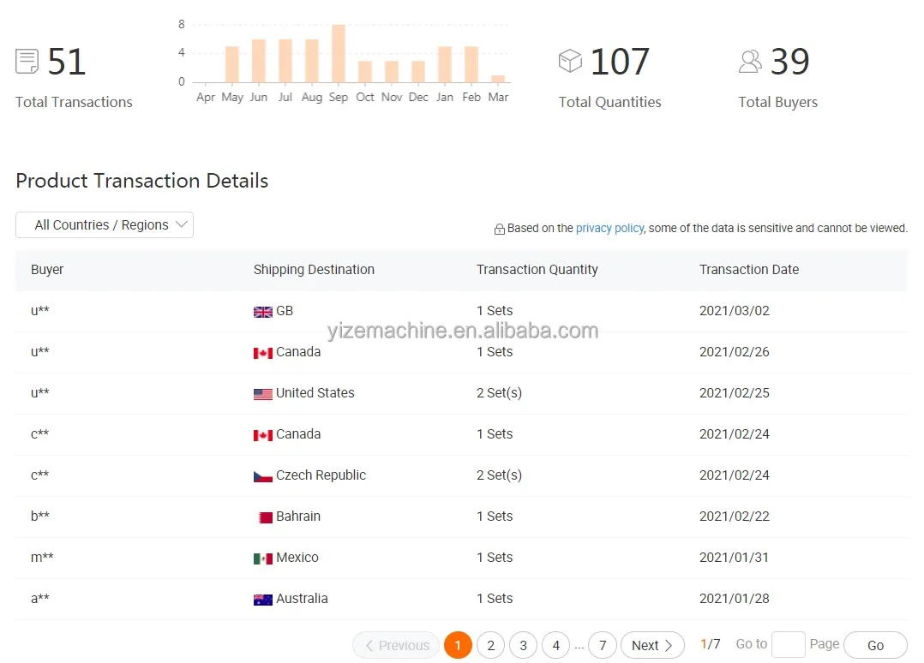
Task: Click the date 2021/03/02
Action: 735,311
